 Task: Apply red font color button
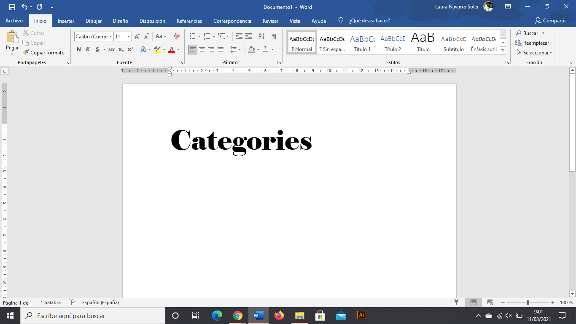click(172, 49)
